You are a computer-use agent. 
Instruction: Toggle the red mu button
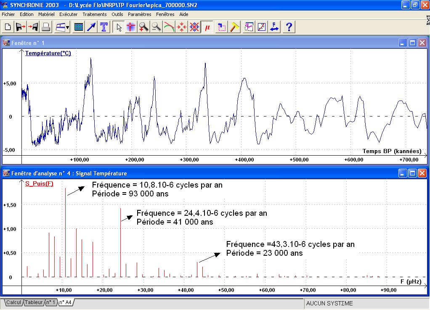coord(207,27)
